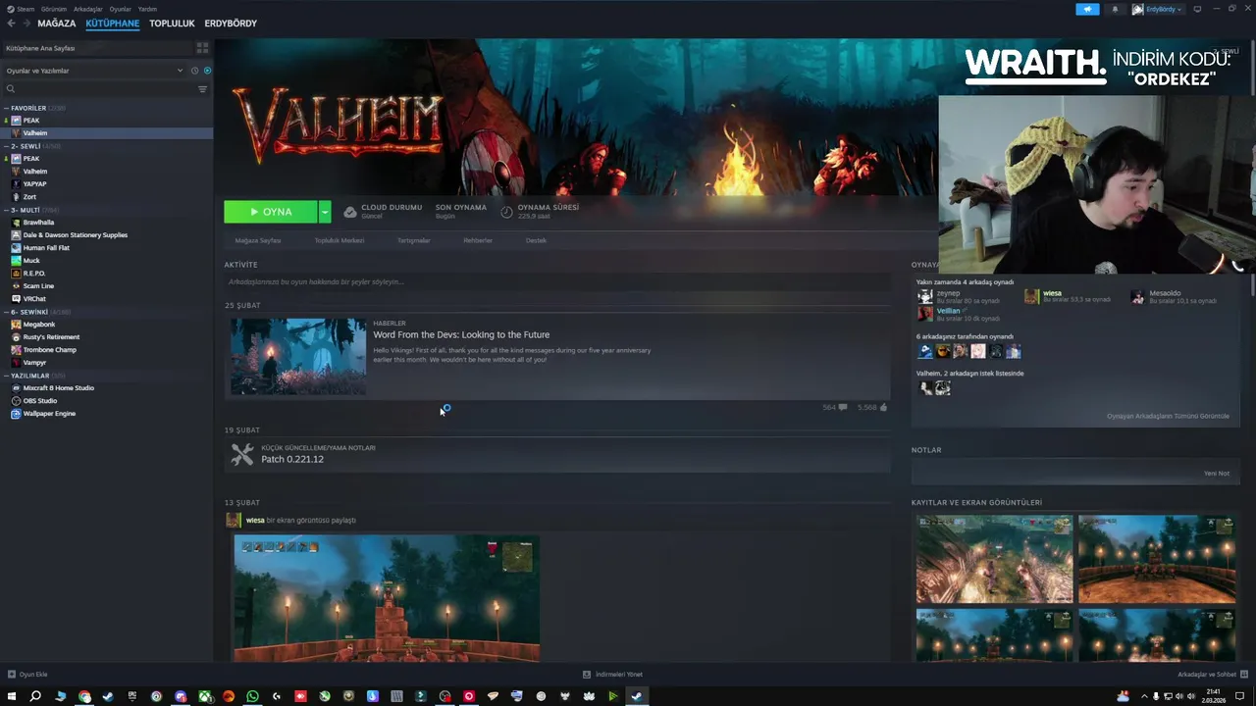Open Word From the Devs: Looking to the Future
1256x706 pixels.
(461, 334)
